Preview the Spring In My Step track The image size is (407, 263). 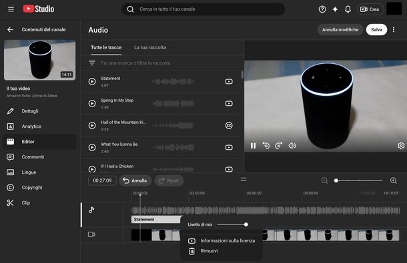92,104
